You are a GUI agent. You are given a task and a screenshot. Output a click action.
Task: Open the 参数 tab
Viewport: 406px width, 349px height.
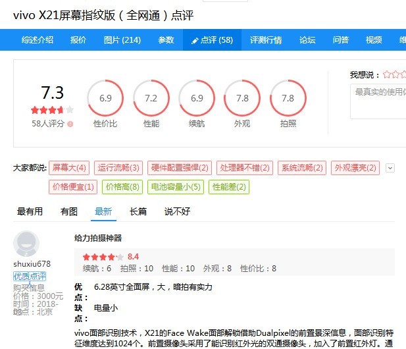166,40
